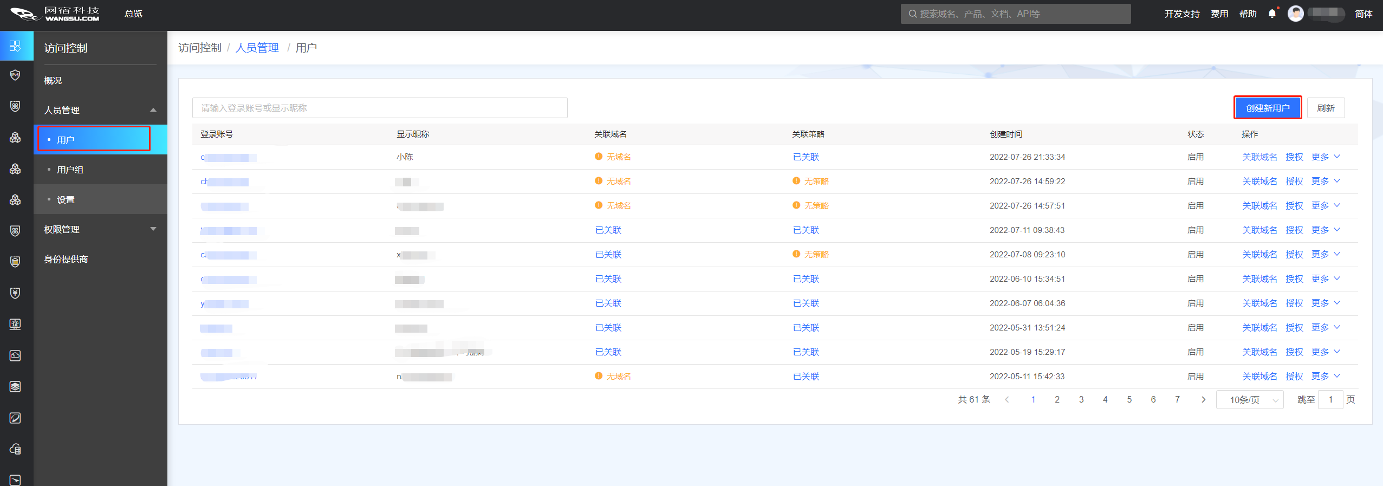Click the Wangsu logo
The width and height of the screenshot is (1383, 486).
(55, 14)
